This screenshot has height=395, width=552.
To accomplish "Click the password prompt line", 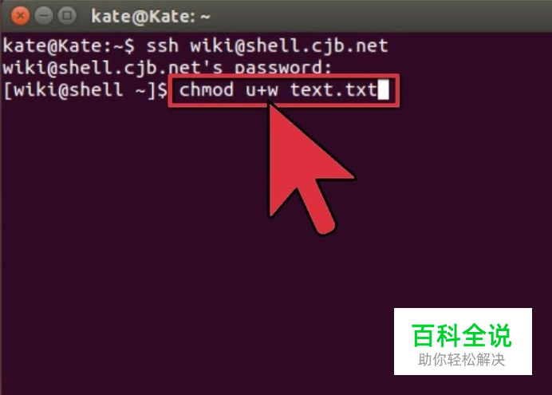I will coord(168,68).
